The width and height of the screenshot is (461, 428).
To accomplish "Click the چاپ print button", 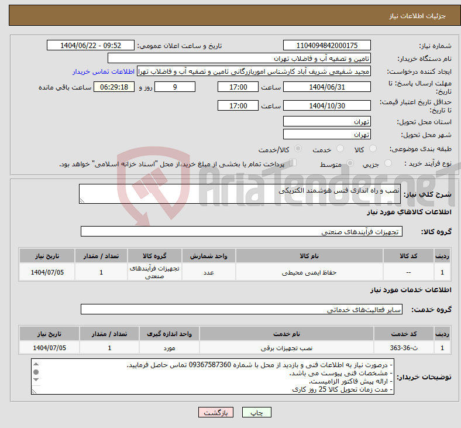I will (x=257, y=412).
